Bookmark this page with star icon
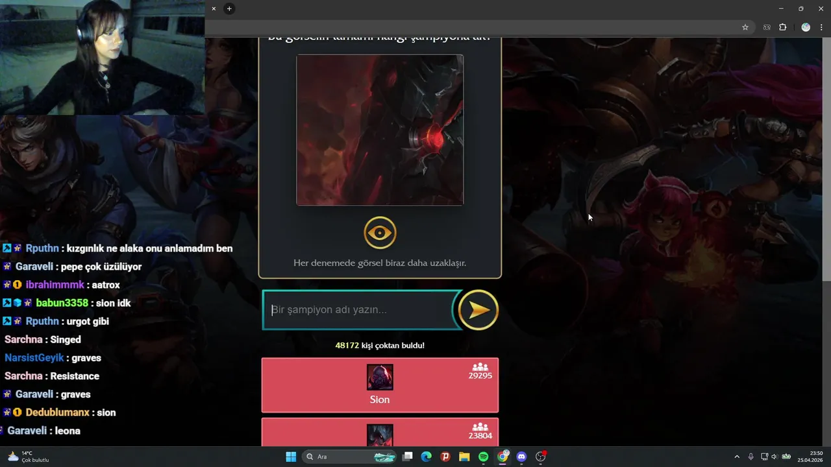The image size is (831, 467). (x=745, y=27)
